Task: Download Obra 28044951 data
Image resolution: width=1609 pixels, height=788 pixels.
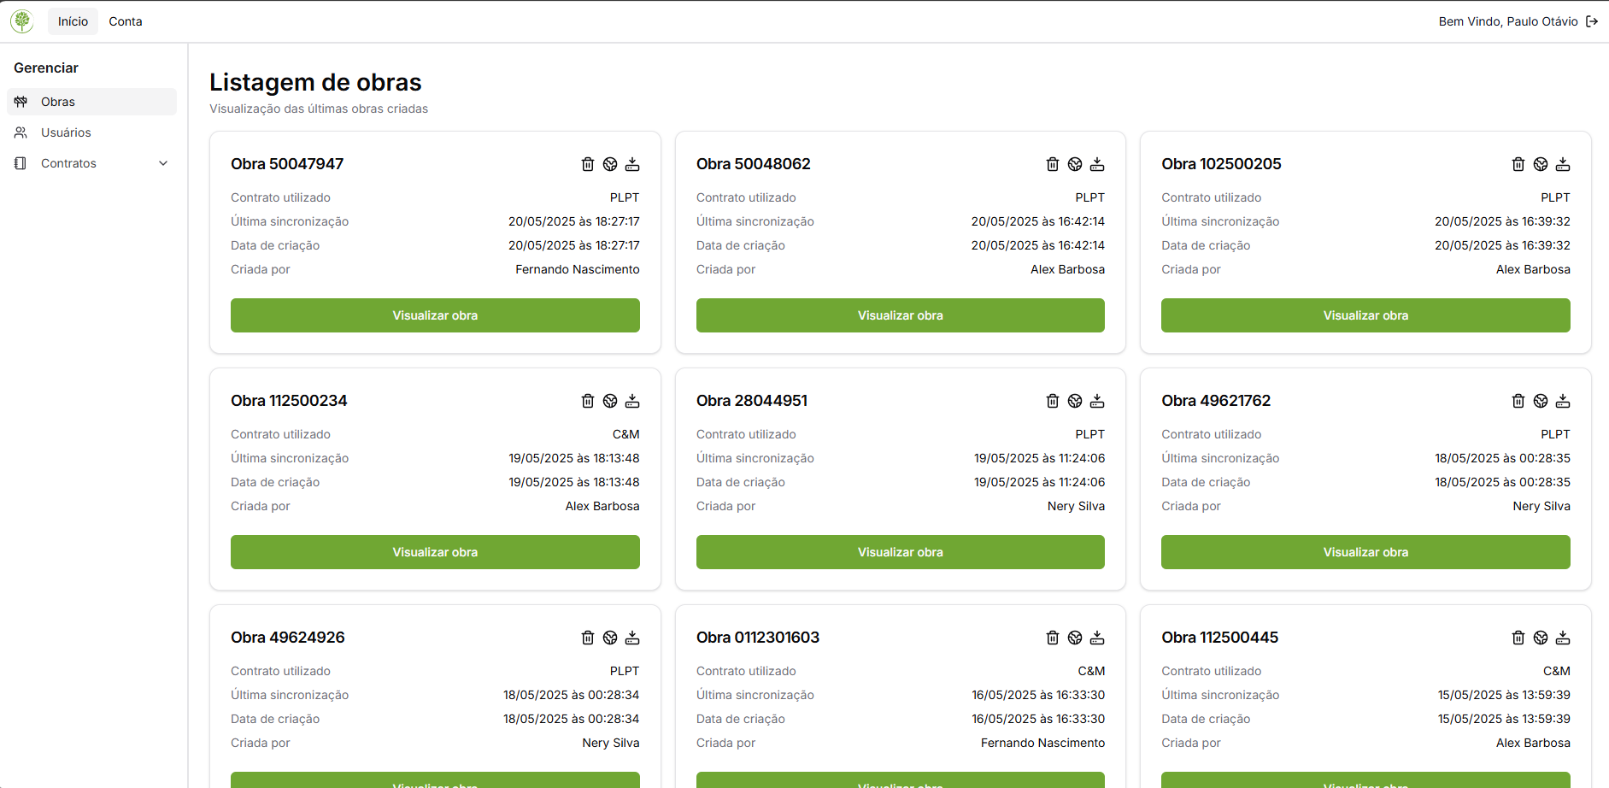Action: point(1097,401)
